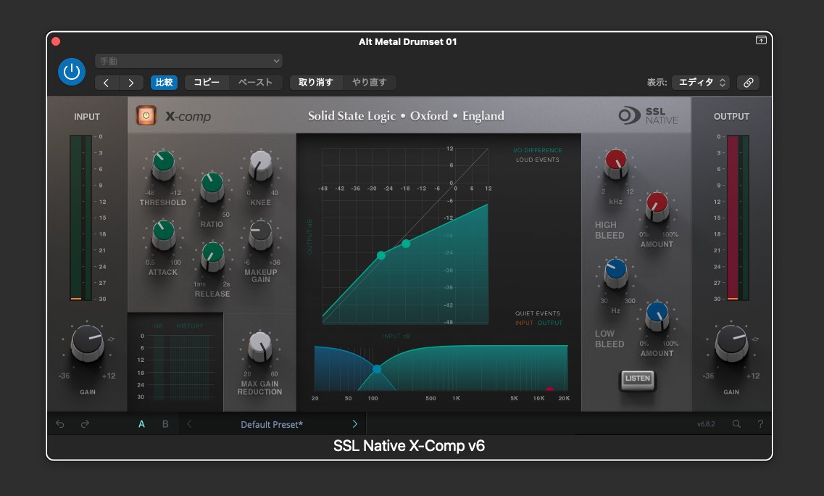Viewport: 824px width, 496px height.
Task: Go to previous preset with left arrow
Action: (106, 83)
